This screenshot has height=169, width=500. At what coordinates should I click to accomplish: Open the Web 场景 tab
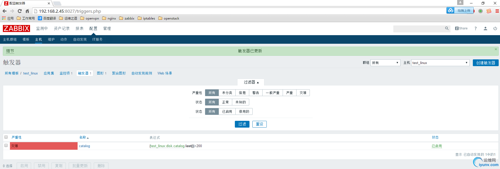165,73
